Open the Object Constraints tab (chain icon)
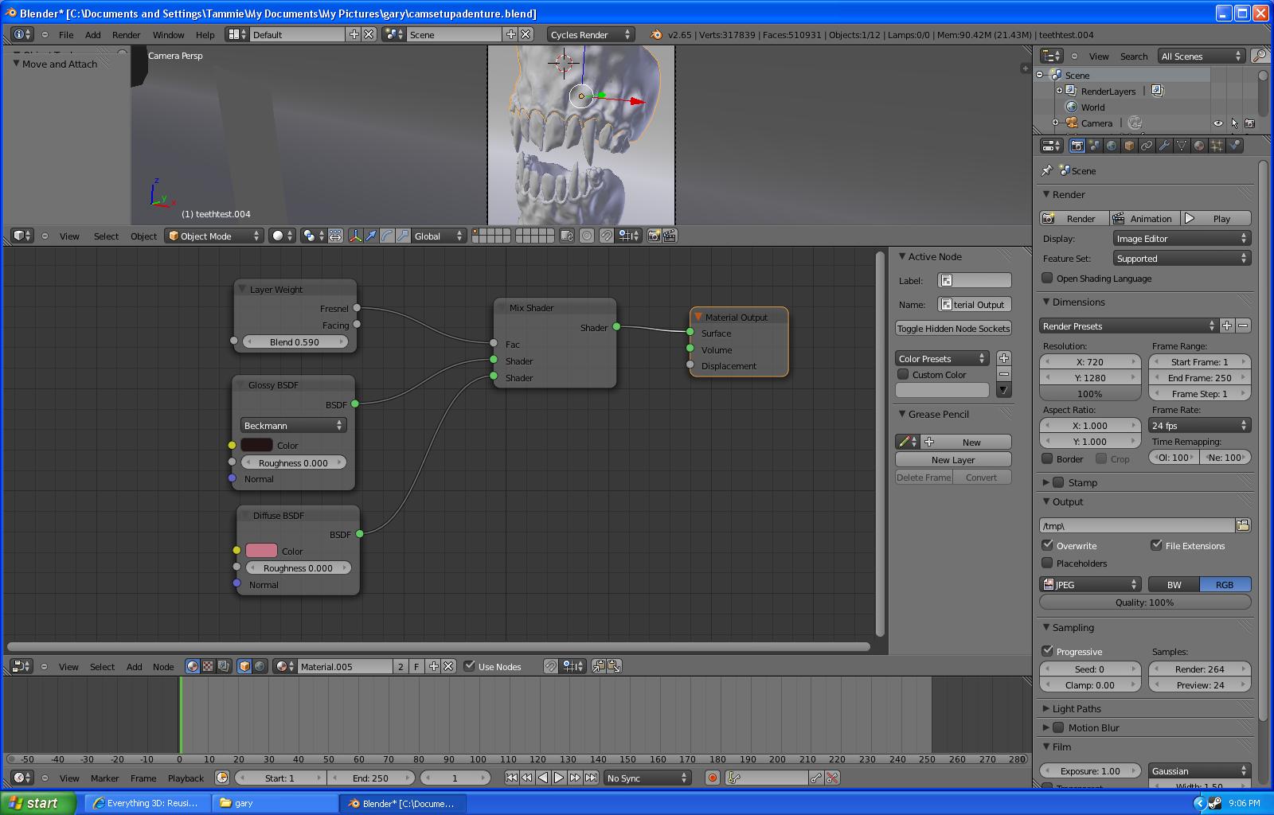 tap(1147, 146)
